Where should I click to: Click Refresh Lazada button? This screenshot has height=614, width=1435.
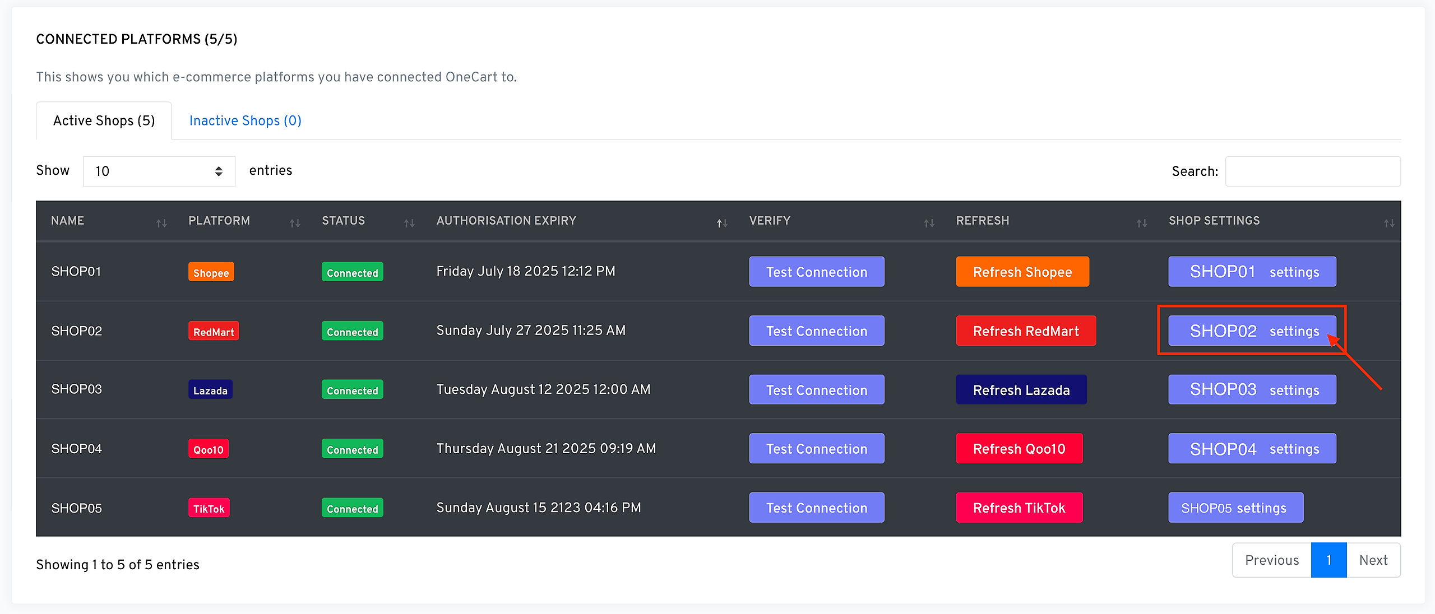[1021, 390]
